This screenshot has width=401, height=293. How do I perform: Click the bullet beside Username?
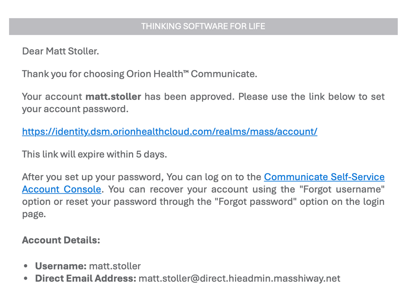(26, 267)
